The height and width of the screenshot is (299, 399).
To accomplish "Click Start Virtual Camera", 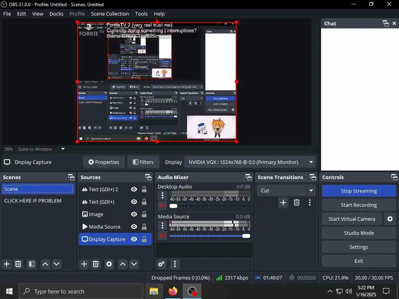I will click(352, 219).
